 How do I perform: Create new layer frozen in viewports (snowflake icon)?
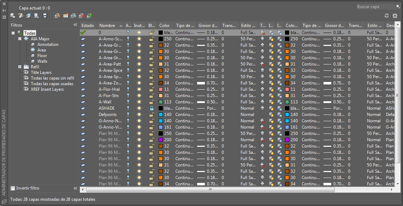pos(74,16)
